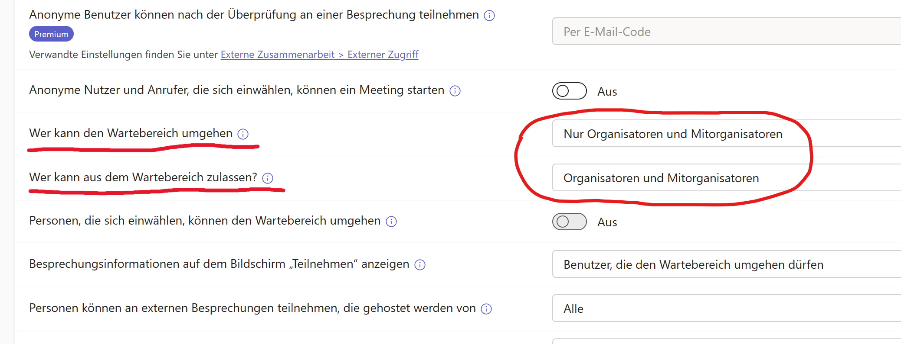Open the 'Organisatoren und Mitorganisatoren' lobby admit dropdown
This screenshot has height=344, width=901.
pyautogui.click(x=724, y=178)
